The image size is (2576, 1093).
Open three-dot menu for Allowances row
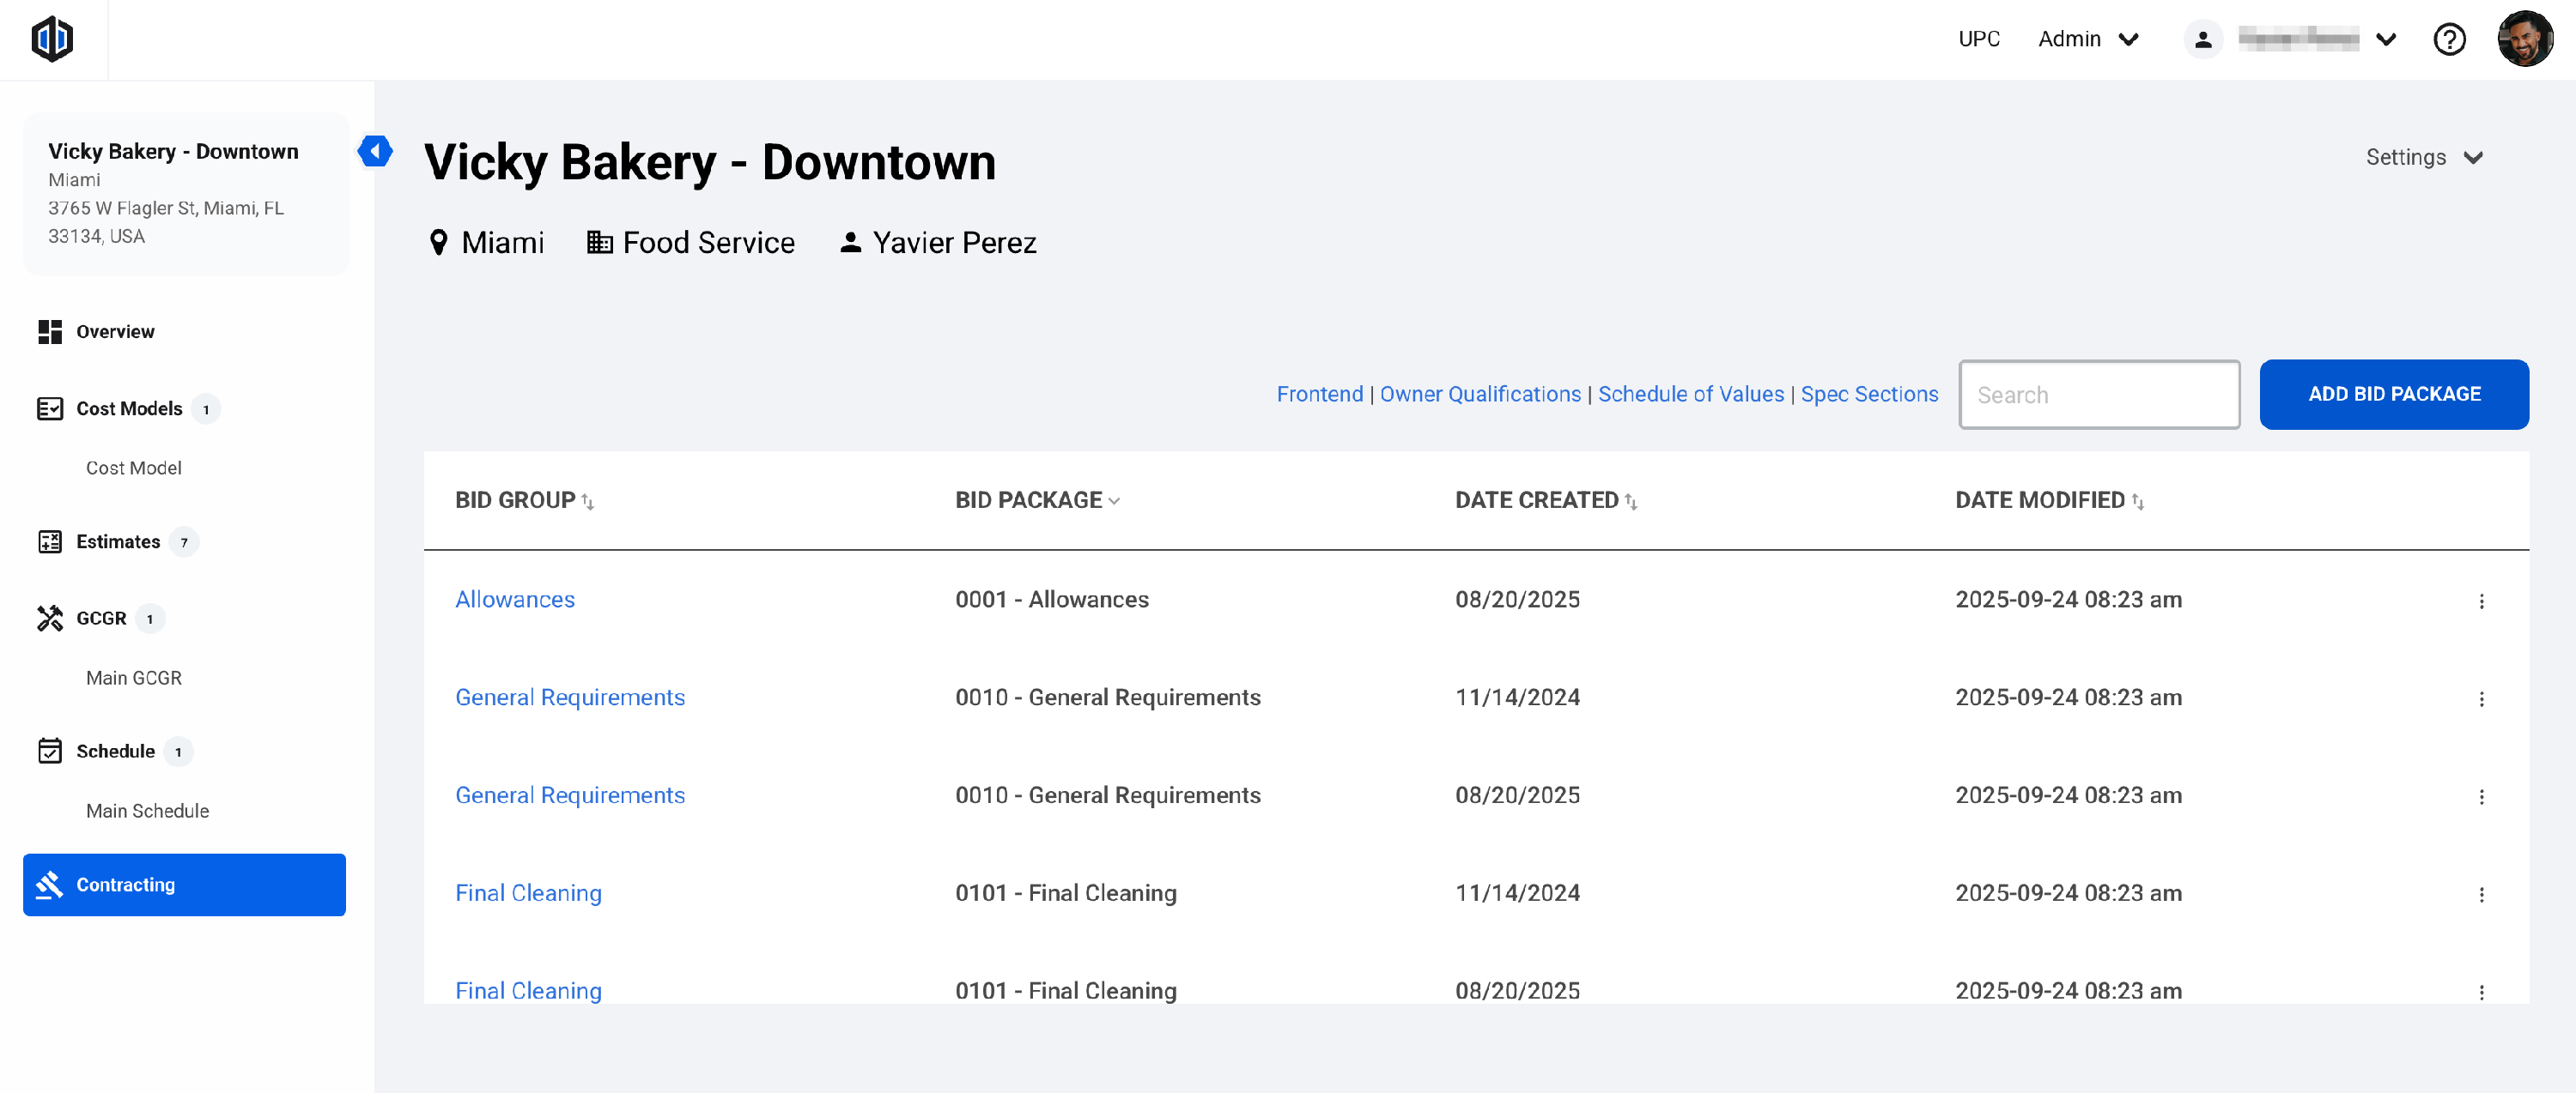[2481, 601]
